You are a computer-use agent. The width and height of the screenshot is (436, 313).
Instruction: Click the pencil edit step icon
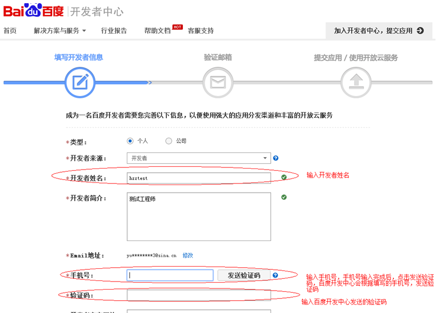80,83
